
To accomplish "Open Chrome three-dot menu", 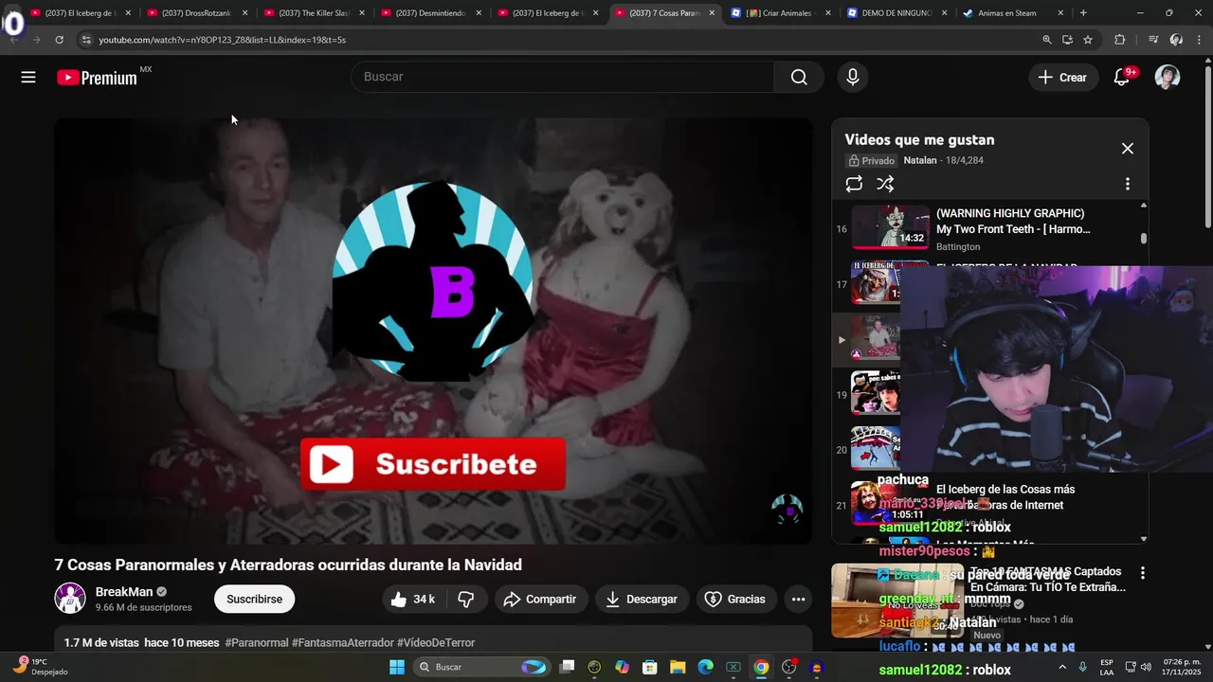I will point(1200,40).
